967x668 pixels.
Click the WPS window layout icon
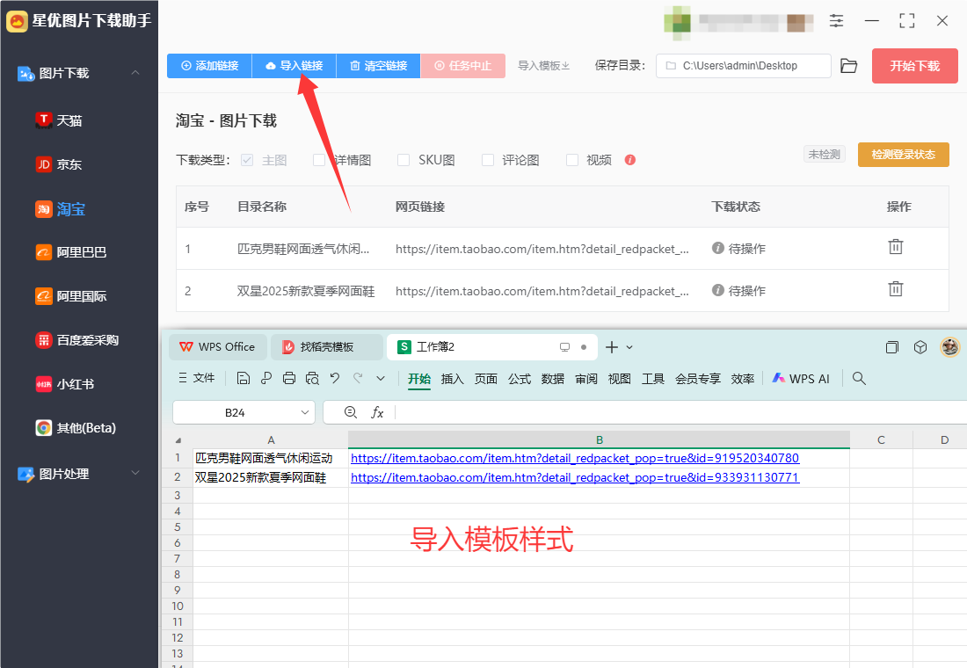coord(891,347)
